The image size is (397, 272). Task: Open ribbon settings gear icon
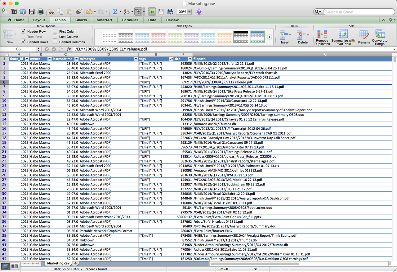[390, 20]
